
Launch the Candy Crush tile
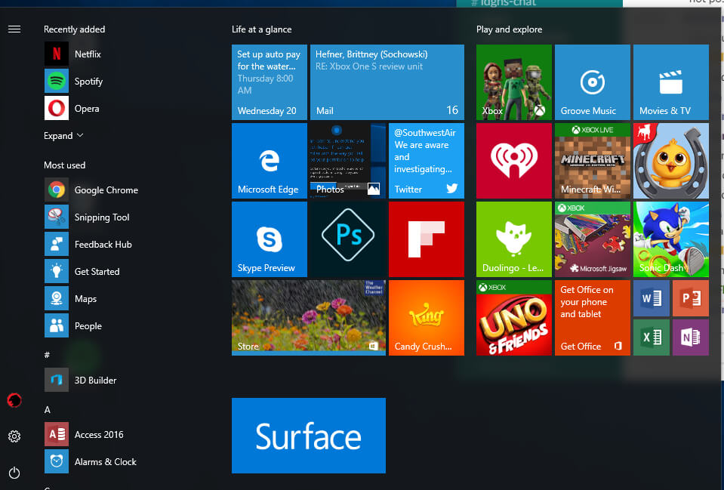pyautogui.click(x=427, y=318)
